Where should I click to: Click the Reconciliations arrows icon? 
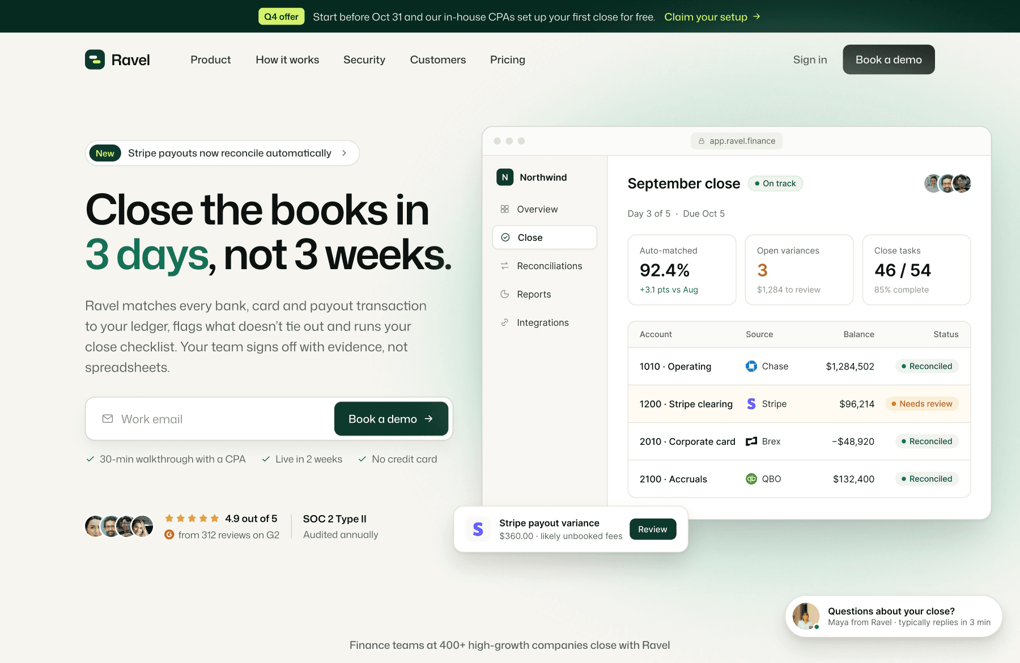tap(504, 266)
